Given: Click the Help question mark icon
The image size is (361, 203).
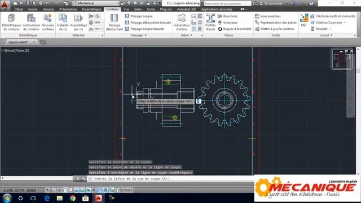Looking at the screenshot, I should click(311, 3).
